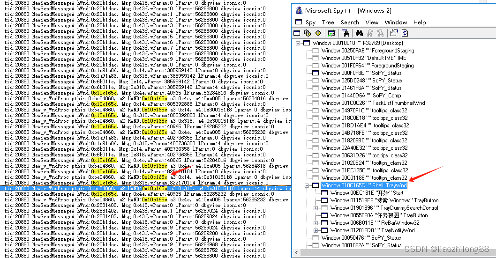Open the View menu
This screenshot has width=496, height=258.
click(x=372, y=22)
